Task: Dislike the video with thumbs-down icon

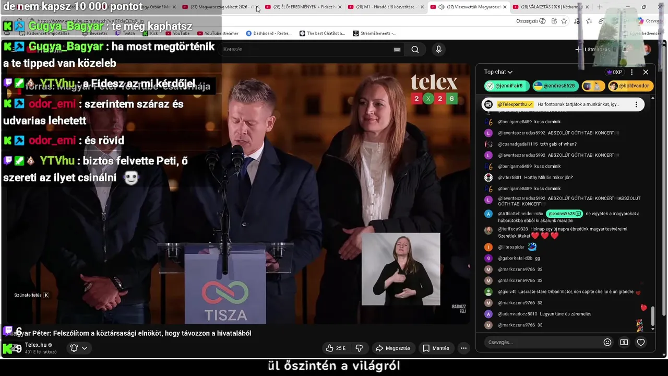Action: click(x=359, y=348)
